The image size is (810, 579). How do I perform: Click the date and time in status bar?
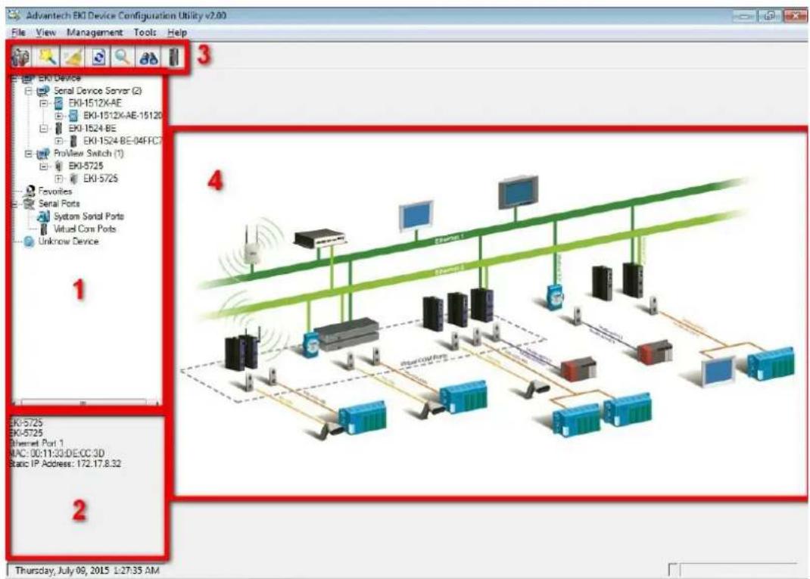click(87, 571)
